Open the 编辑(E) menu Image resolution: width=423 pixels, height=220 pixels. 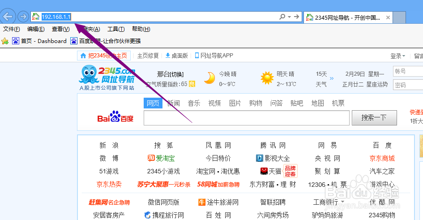(x=36, y=29)
